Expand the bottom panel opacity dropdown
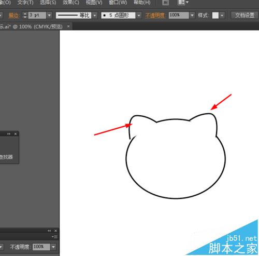The height and width of the screenshot is (256, 259). pyautogui.click(x=53, y=247)
